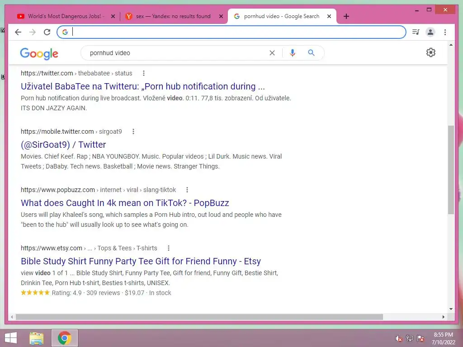This screenshot has width=463, height=347.
Task: Start voice search with the microphone
Action: (x=293, y=53)
